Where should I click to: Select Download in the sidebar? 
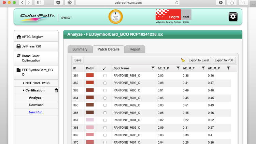click(x=36, y=105)
